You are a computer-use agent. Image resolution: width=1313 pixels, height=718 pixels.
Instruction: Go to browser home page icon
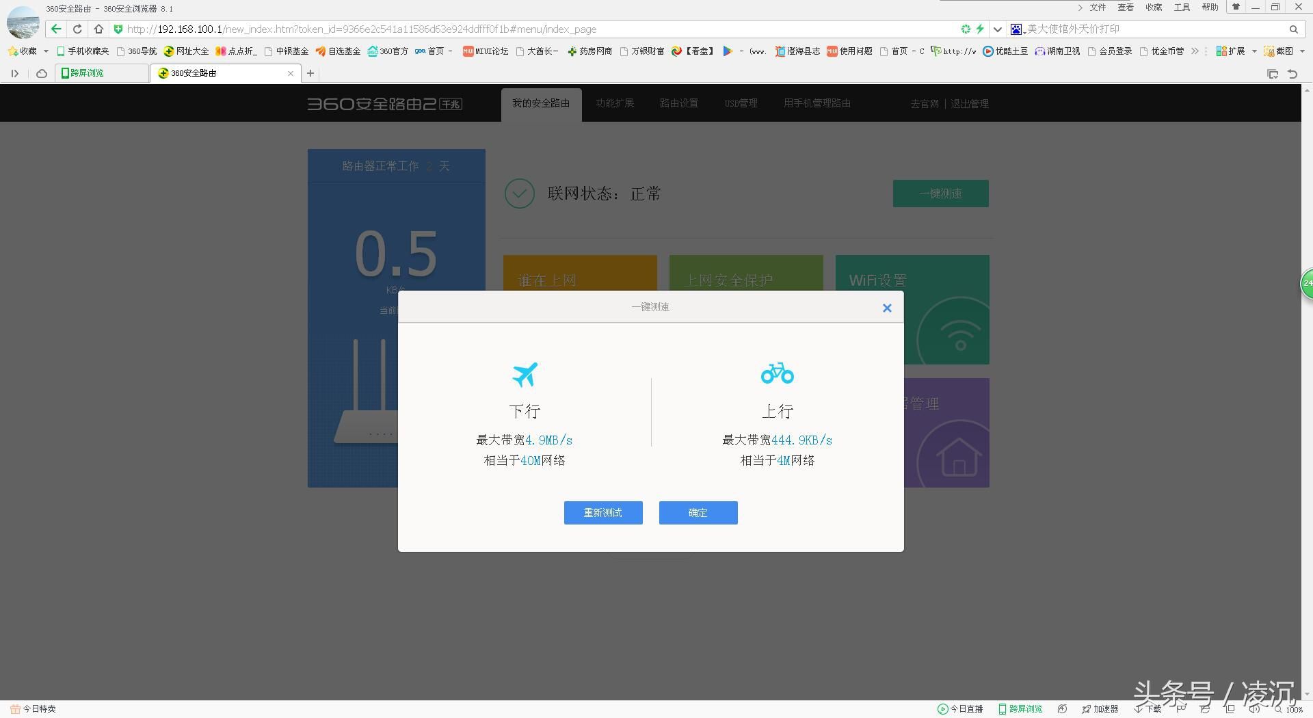tap(98, 29)
